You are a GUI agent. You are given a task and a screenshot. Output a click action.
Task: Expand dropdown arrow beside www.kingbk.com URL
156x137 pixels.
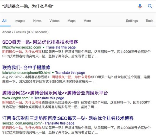tap(32, 98)
